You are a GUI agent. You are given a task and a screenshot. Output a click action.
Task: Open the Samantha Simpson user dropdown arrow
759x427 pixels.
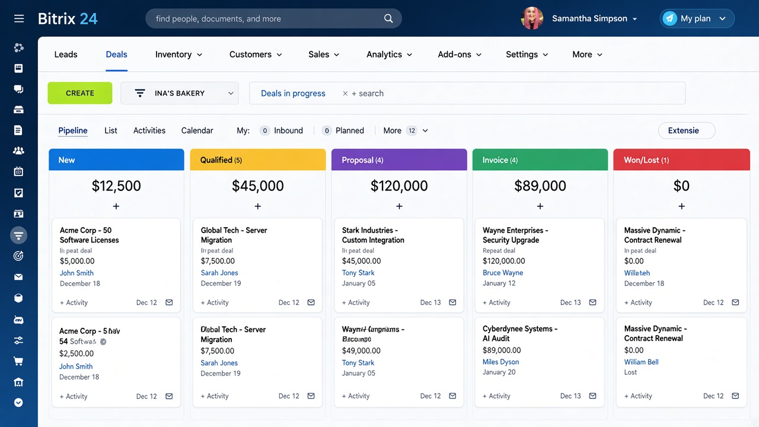click(x=634, y=19)
